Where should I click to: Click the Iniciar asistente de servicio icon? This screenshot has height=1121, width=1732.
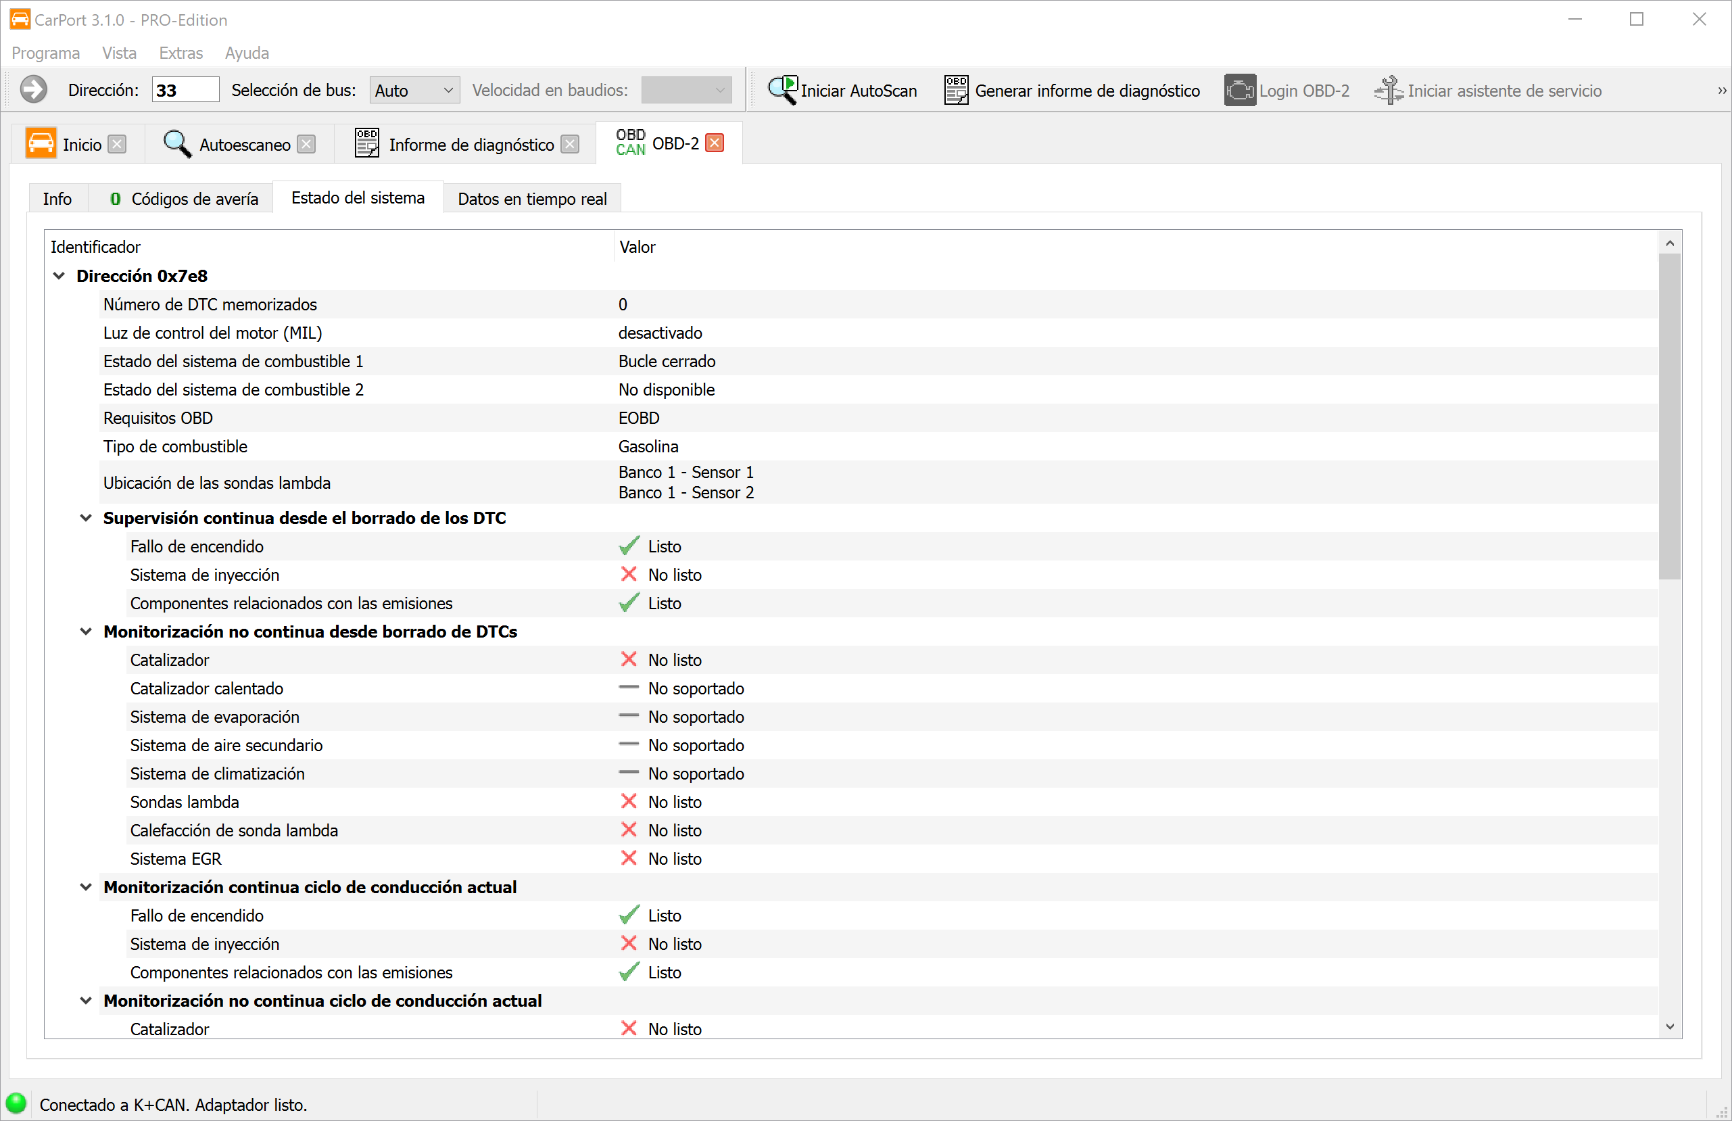tap(1388, 91)
